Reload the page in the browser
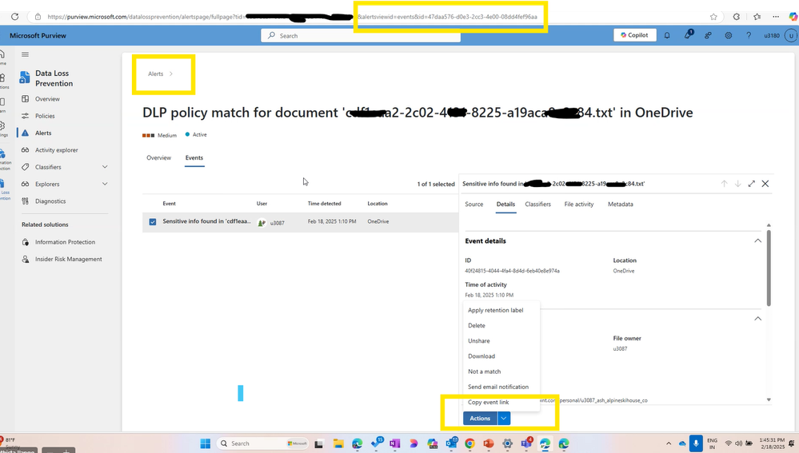799x453 pixels. point(14,16)
